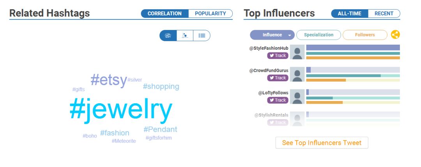Click @LoftyFollows profile avatar
This screenshot has height=167, width=421.
[297, 97]
